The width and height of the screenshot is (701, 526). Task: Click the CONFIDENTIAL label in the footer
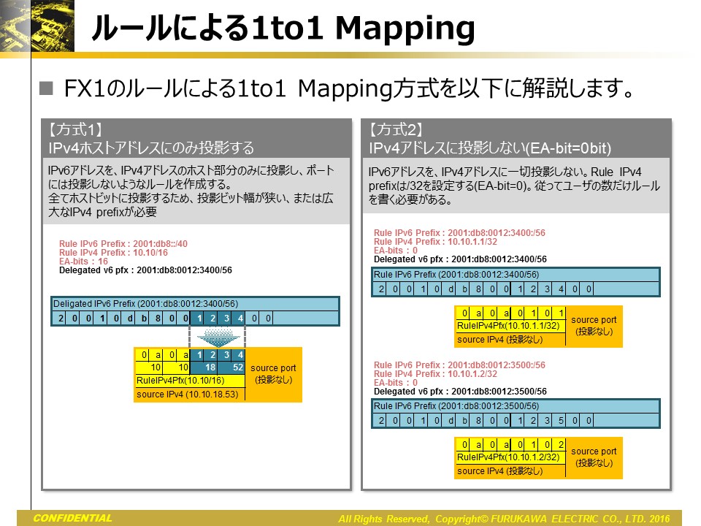click(x=73, y=519)
